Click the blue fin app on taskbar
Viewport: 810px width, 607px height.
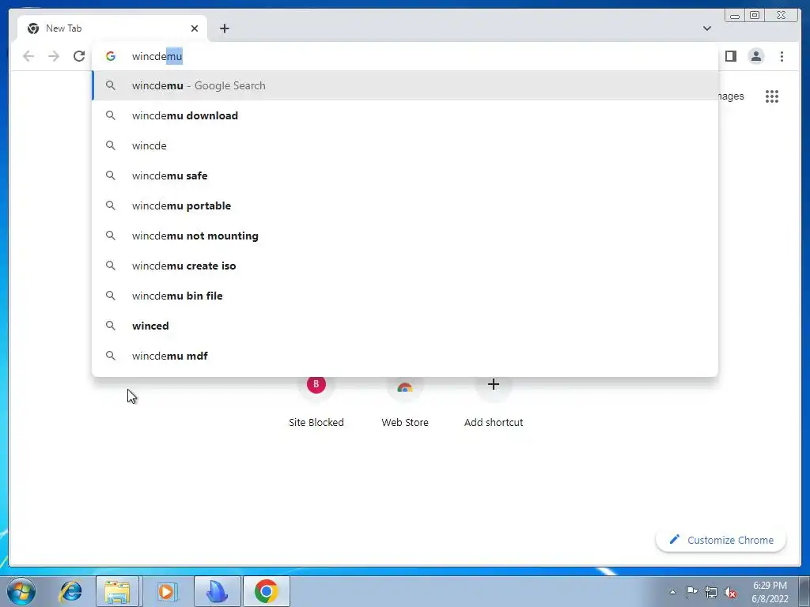pos(217,591)
